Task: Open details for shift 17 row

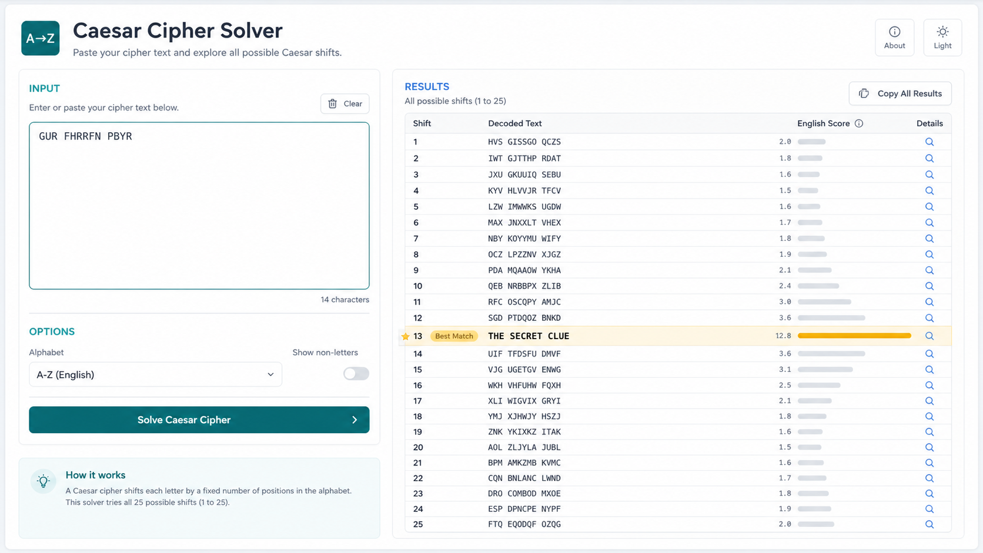Action: (x=929, y=401)
